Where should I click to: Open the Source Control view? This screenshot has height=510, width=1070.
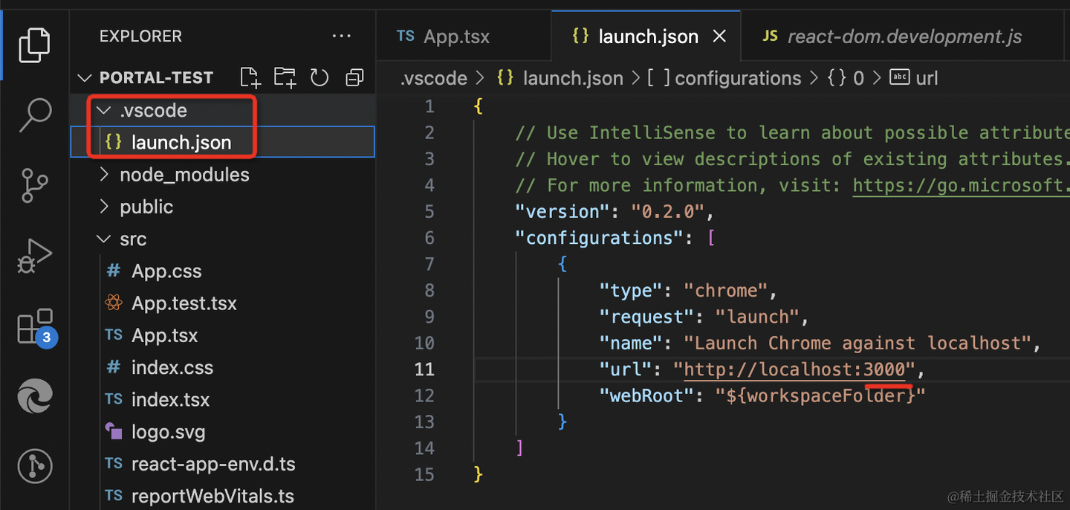35,185
